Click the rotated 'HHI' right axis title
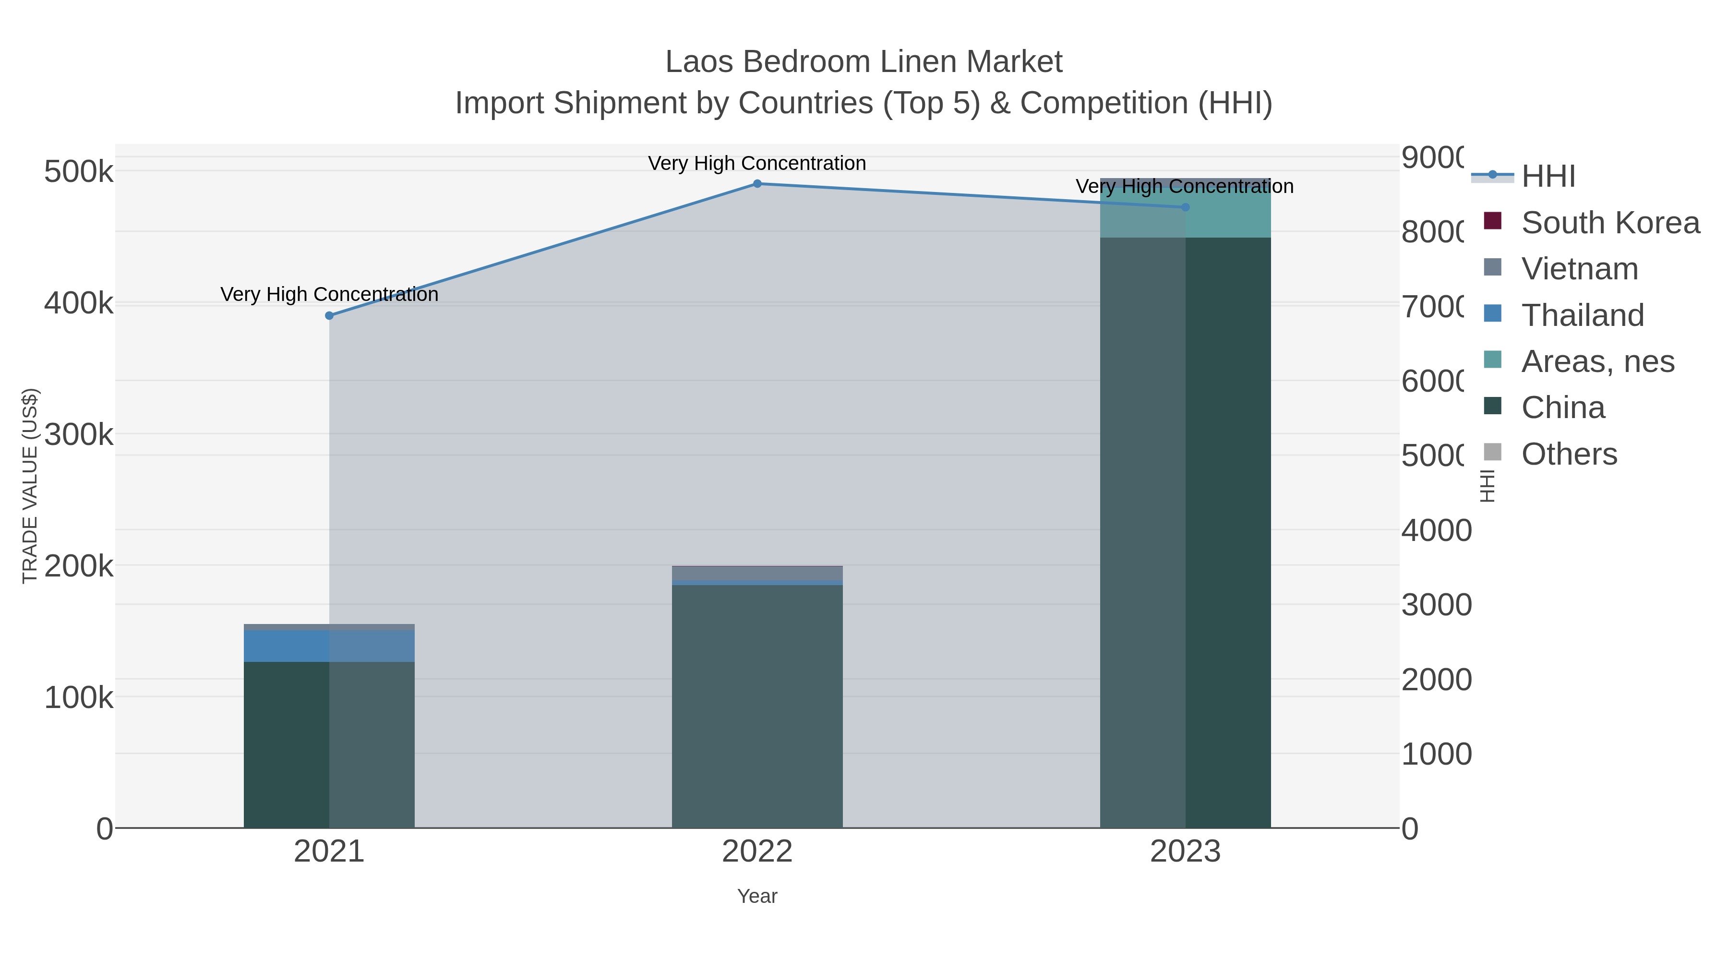The width and height of the screenshot is (1728, 972). click(1487, 486)
